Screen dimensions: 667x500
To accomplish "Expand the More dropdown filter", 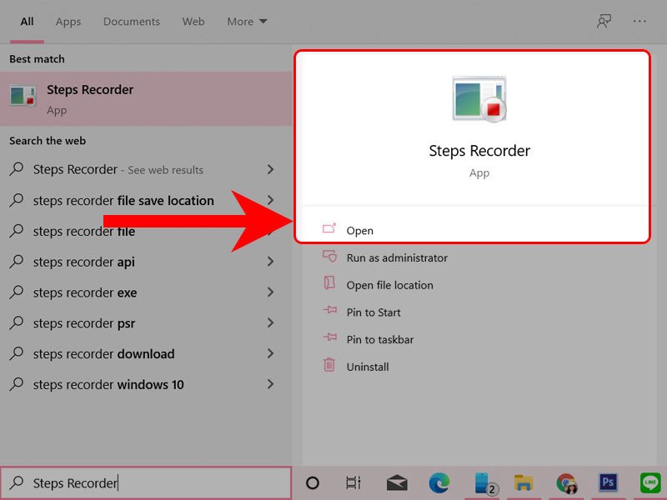I will [247, 22].
